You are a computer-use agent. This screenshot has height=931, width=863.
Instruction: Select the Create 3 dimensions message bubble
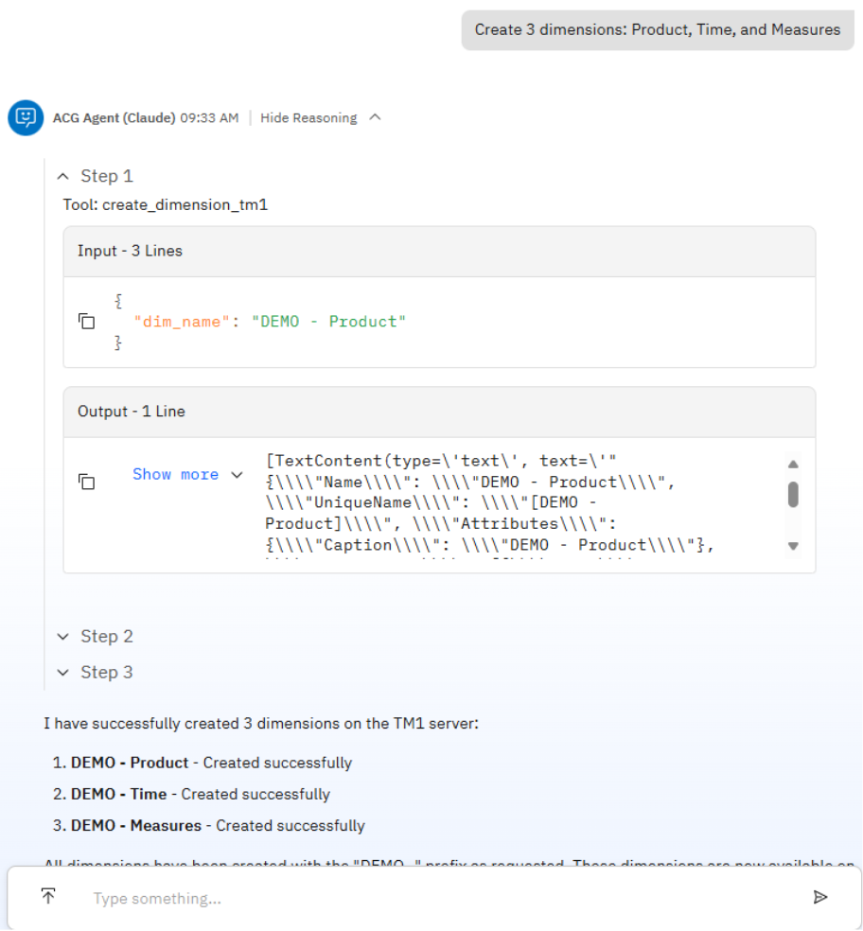[657, 29]
